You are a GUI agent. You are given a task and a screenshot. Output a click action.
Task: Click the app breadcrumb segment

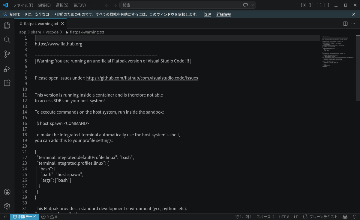[x=23, y=32]
